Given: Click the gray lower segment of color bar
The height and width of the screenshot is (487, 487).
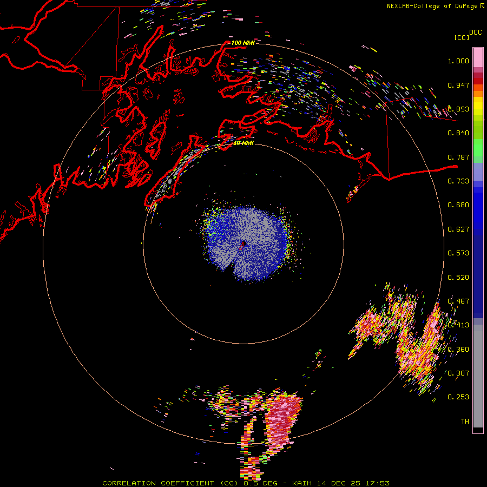Looking at the screenshot, I should [x=478, y=376].
